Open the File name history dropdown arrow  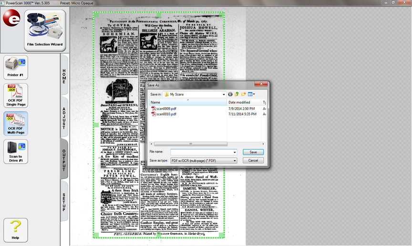(x=235, y=152)
